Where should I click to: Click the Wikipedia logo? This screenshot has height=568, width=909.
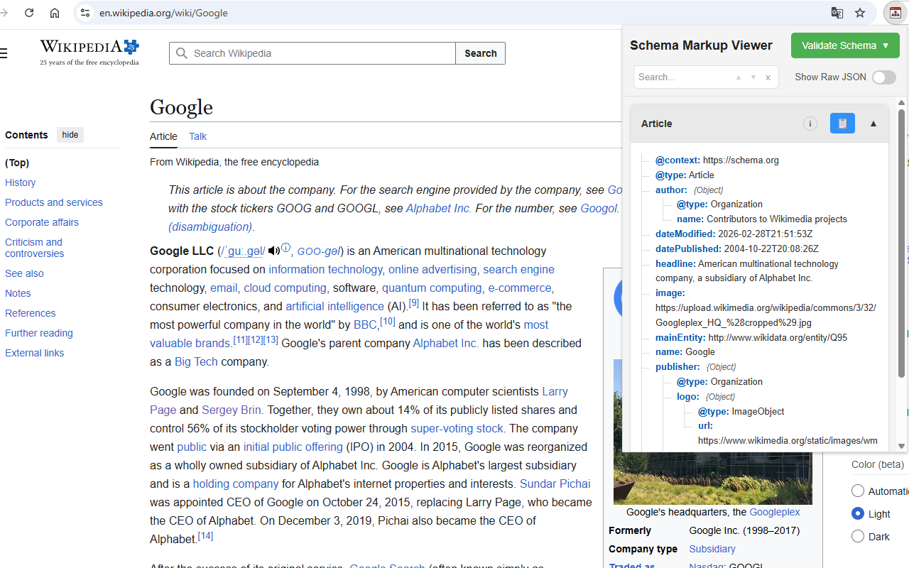(x=89, y=53)
